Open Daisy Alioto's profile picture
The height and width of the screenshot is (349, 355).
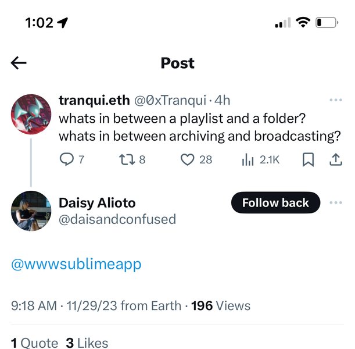pos(31,211)
